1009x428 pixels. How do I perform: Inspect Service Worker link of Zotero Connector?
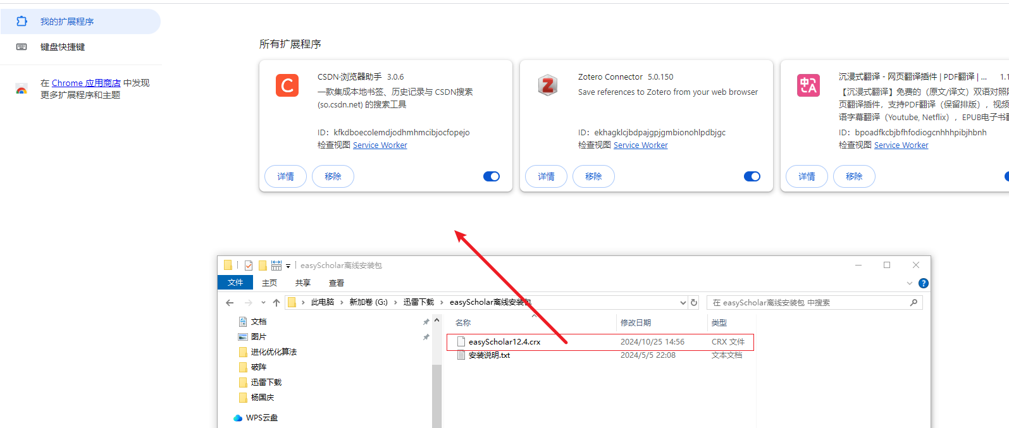(x=640, y=145)
